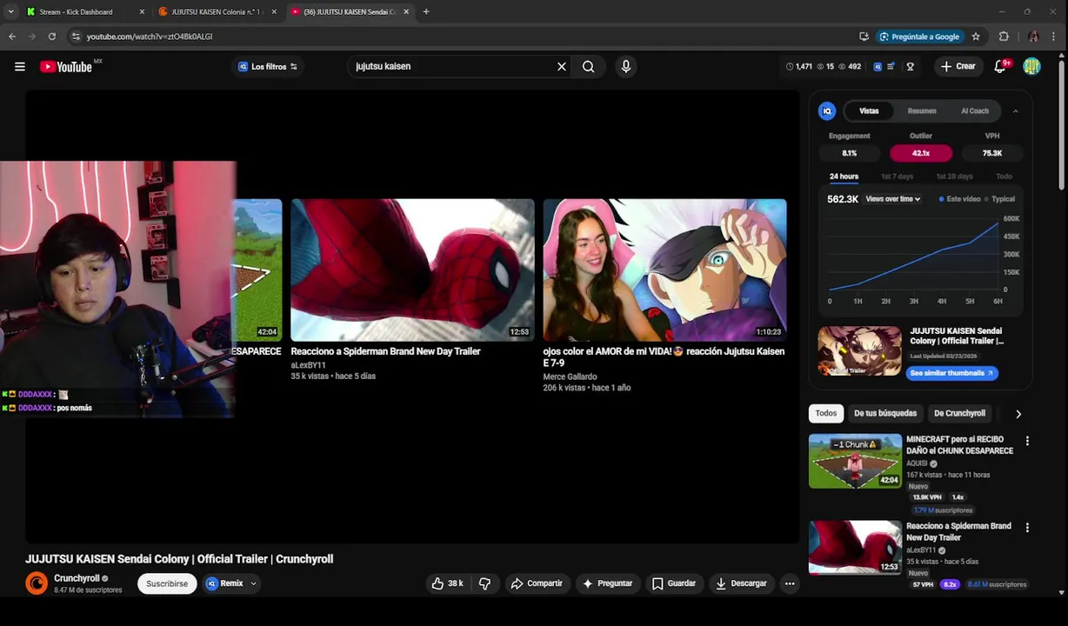The width and height of the screenshot is (1068, 626).
Task: Open the notifications bell
Action: pyautogui.click(x=1000, y=66)
